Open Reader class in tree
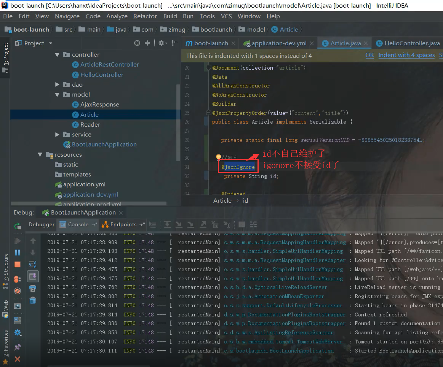Image resolution: width=443 pixels, height=367 pixels. coord(90,125)
